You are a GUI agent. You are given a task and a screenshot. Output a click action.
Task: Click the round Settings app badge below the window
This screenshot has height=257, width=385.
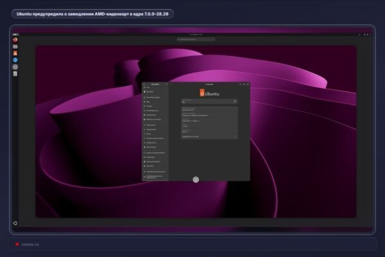click(x=196, y=180)
